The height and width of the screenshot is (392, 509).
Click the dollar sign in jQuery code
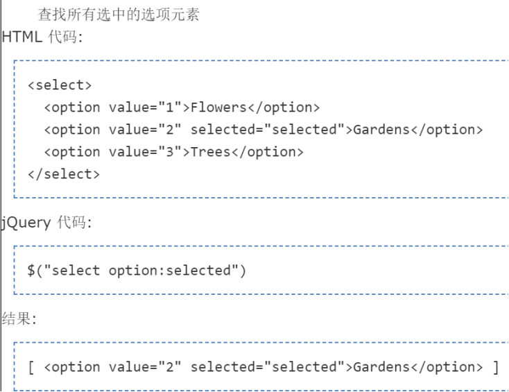31,271
